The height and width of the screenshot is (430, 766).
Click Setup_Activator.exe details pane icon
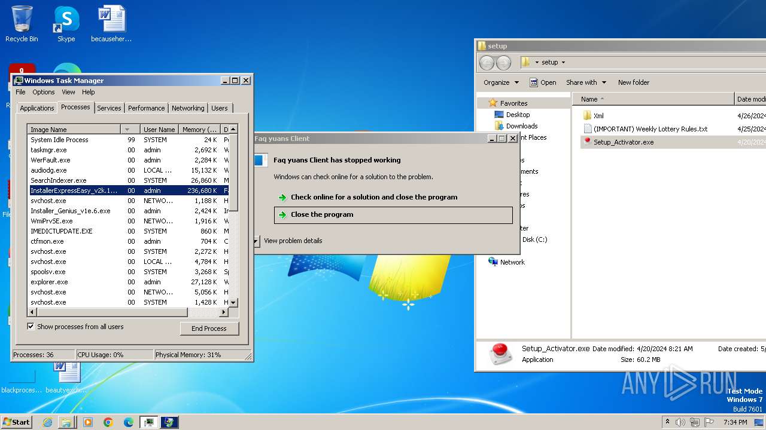click(x=500, y=354)
